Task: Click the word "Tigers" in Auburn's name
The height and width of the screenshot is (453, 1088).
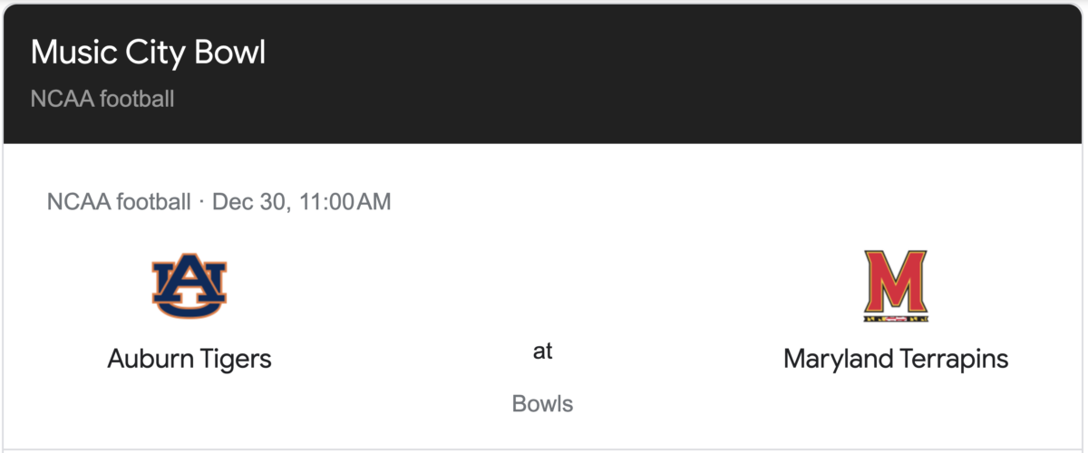Action: (233, 360)
